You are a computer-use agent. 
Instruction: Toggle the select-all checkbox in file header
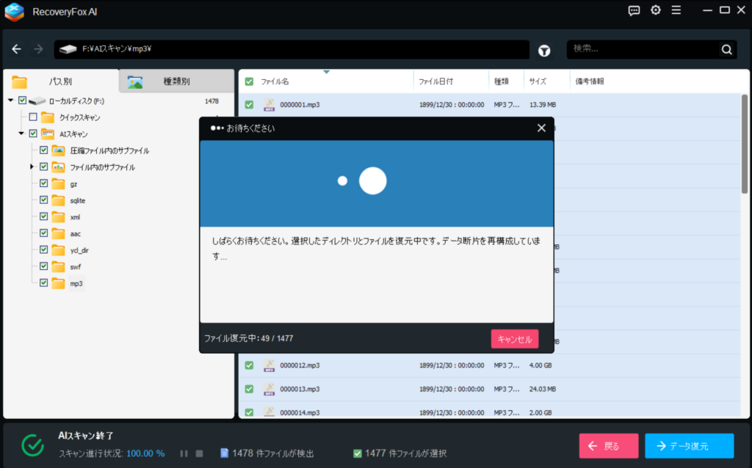pos(249,81)
